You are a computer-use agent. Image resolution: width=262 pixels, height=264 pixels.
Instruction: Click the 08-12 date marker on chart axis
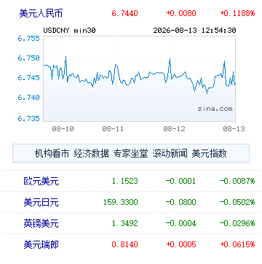(174, 129)
